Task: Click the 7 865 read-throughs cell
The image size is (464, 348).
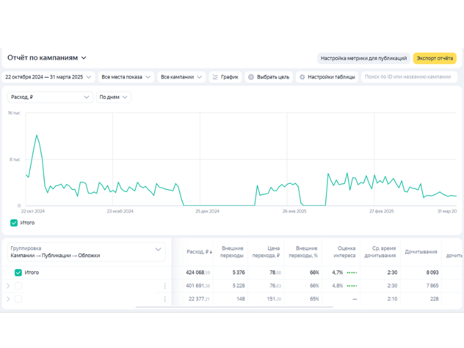Action: 432,286
